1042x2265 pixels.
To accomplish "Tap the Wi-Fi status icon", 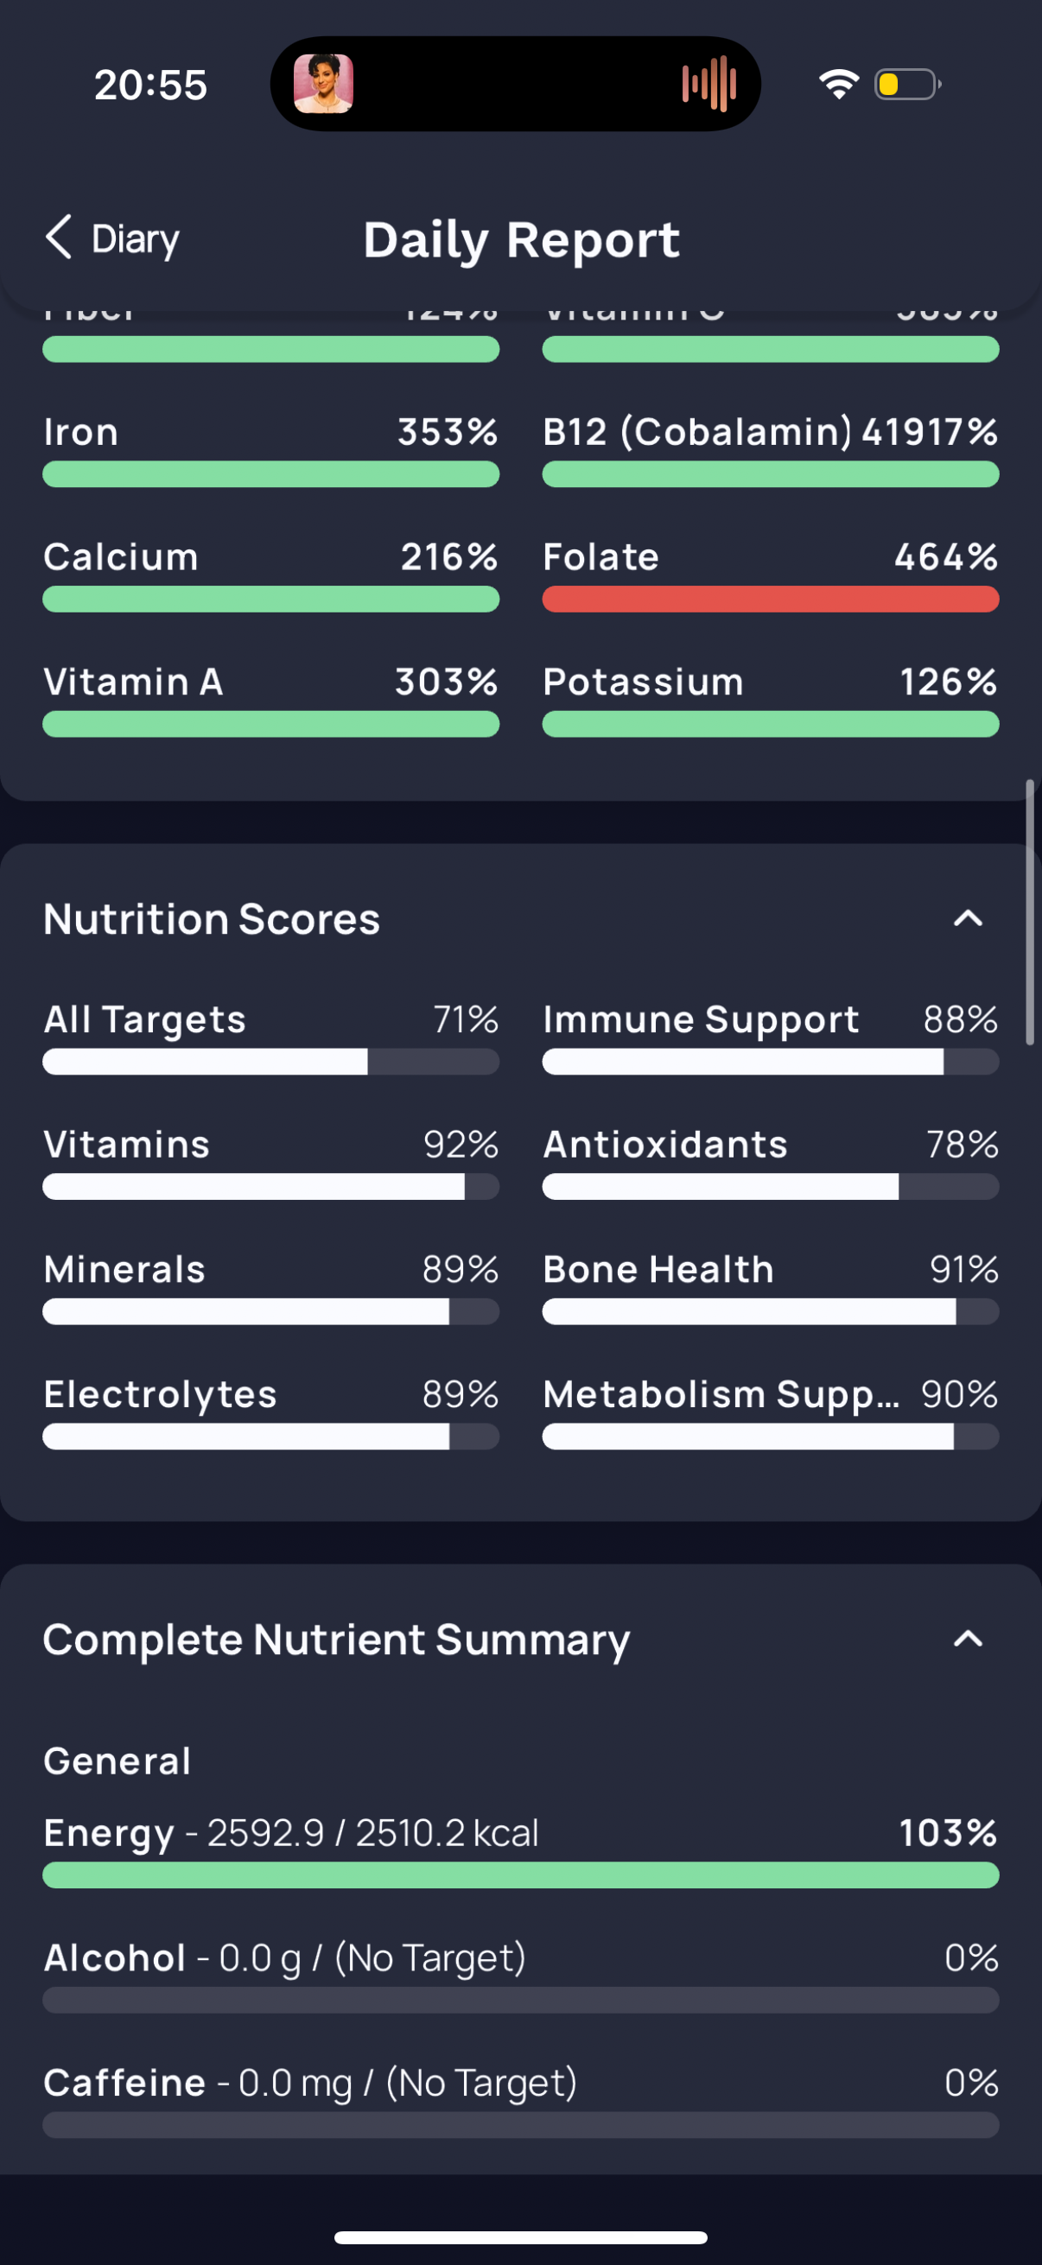I will point(838,84).
